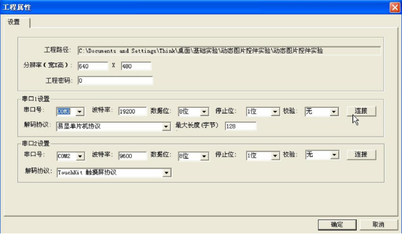The width and height of the screenshot is (402, 234).
Task: Close the 工程属性 dialog window
Action: pyautogui.click(x=395, y=7)
